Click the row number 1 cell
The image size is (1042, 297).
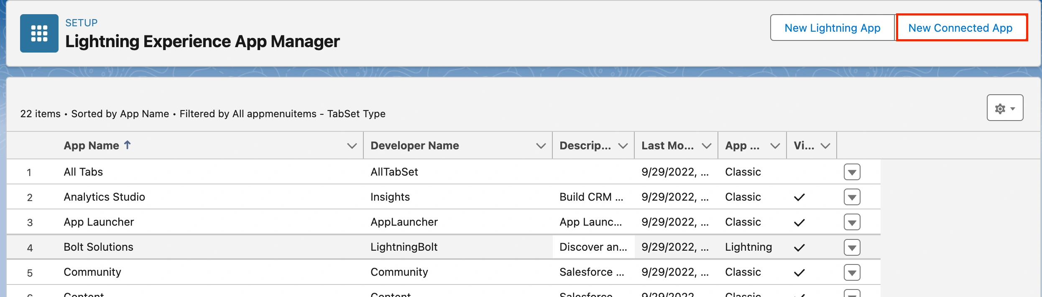click(x=29, y=172)
